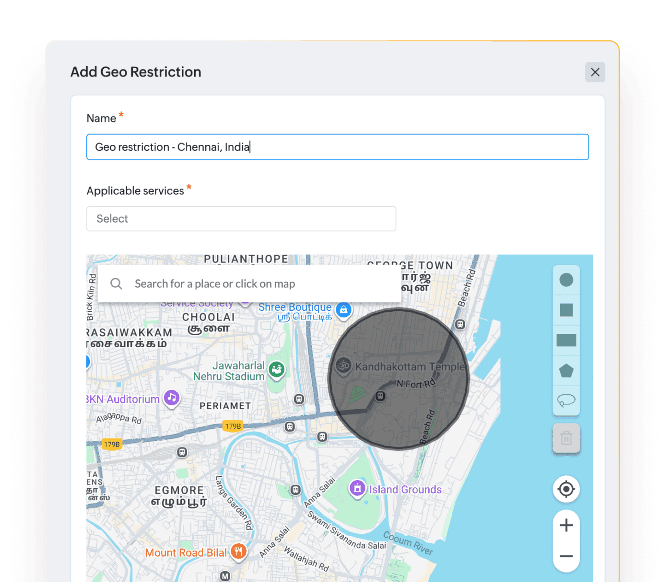Click the trash icon to delete the shape
The height and width of the screenshot is (582, 665).
point(566,438)
